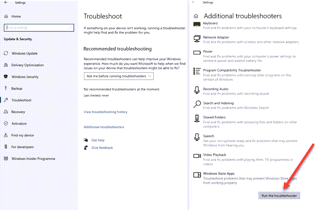Screen dimensions: 328x210
Task: Select the Network Adapter troubleshooter entry
Action: pyautogui.click(x=246, y=39)
